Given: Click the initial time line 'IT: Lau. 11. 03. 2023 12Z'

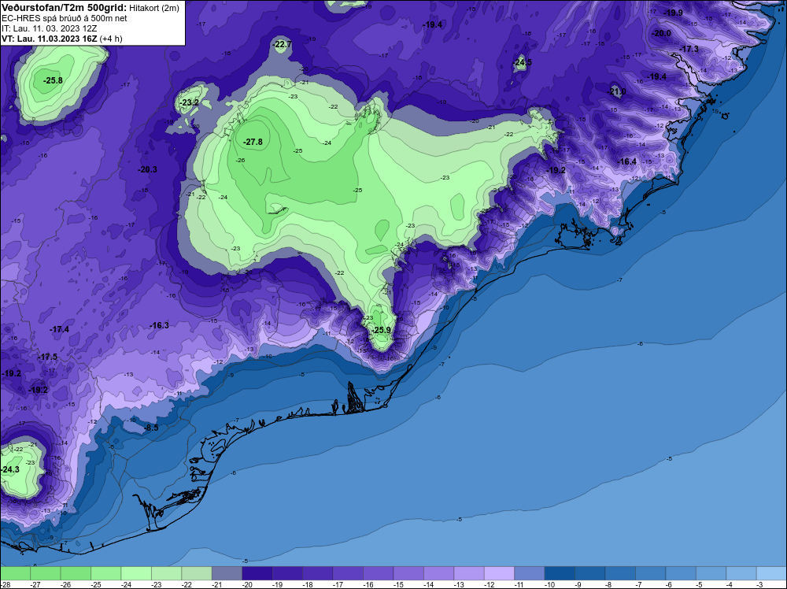Looking at the screenshot, I should pos(49,28).
